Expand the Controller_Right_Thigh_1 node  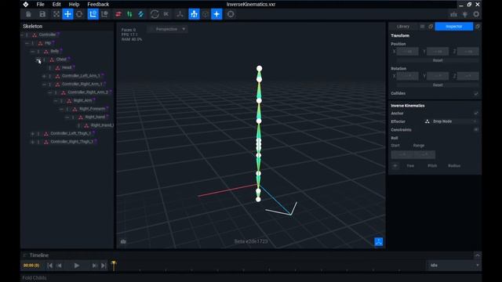pyautogui.click(x=33, y=142)
